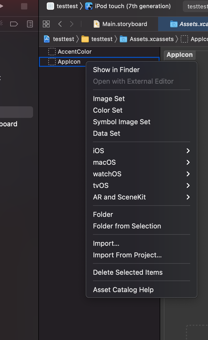Choose Image Set from context menu
Image resolution: width=208 pixels, height=340 pixels.
coord(109,99)
